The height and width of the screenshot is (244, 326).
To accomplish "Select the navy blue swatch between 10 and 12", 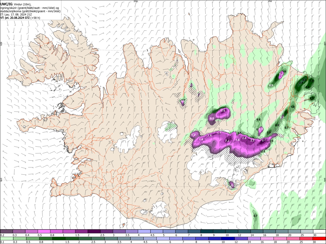I will click(x=228, y=238).
